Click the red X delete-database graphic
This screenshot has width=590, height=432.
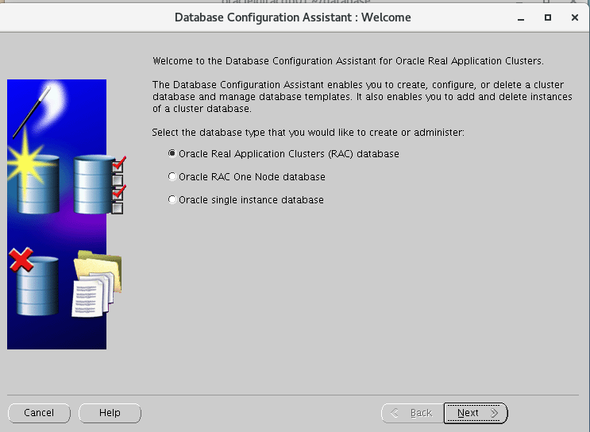(34, 281)
